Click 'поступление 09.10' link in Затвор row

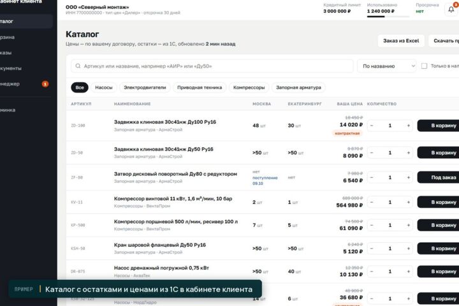pyautogui.click(x=265, y=180)
